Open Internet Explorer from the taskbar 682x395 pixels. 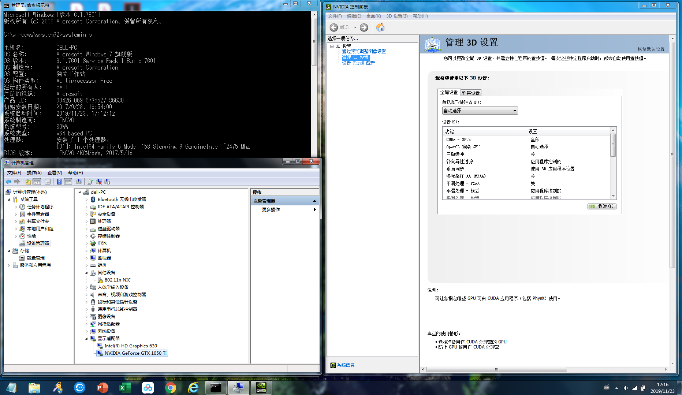pyautogui.click(x=193, y=387)
